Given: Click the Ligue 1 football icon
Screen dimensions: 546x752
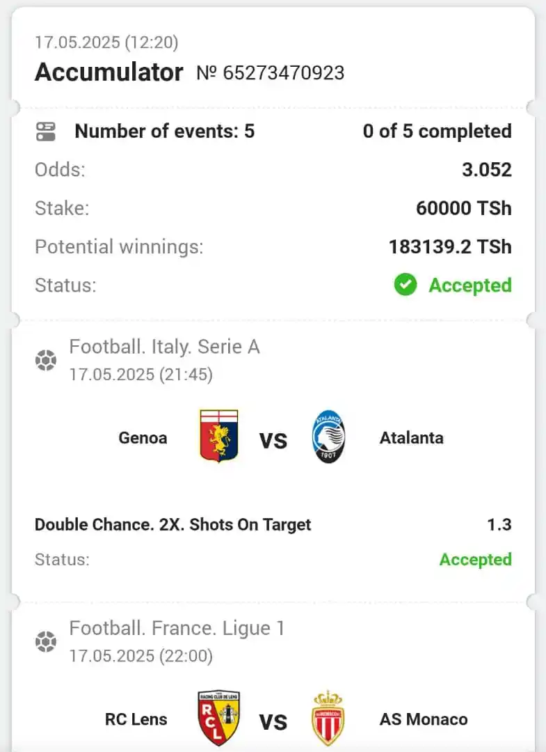Looking at the screenshot, I should (46, 642).
